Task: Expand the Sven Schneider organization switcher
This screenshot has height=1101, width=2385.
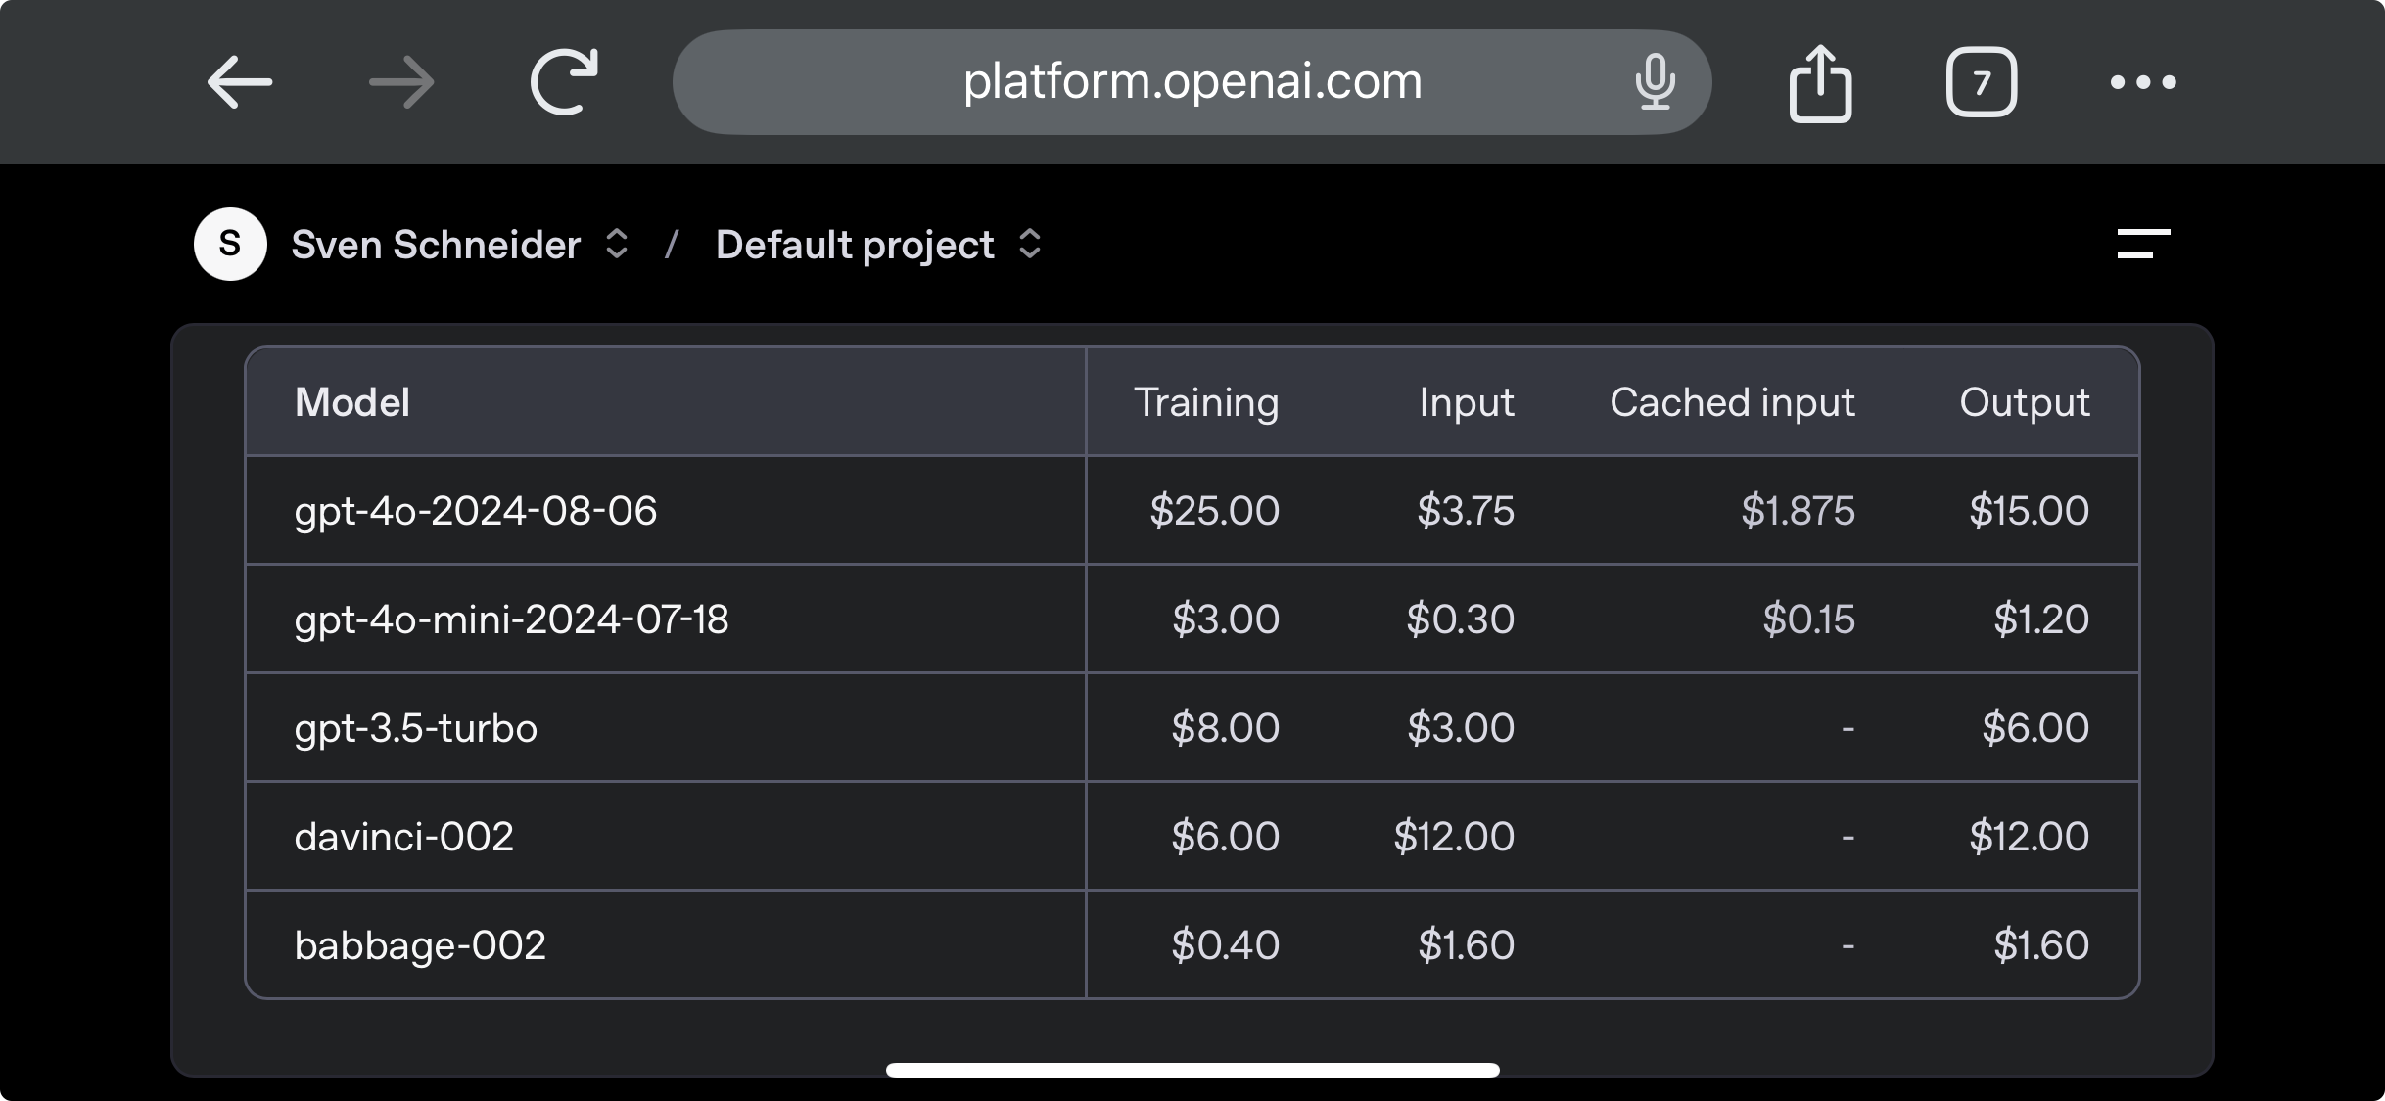Action: (x=460, y=245)
